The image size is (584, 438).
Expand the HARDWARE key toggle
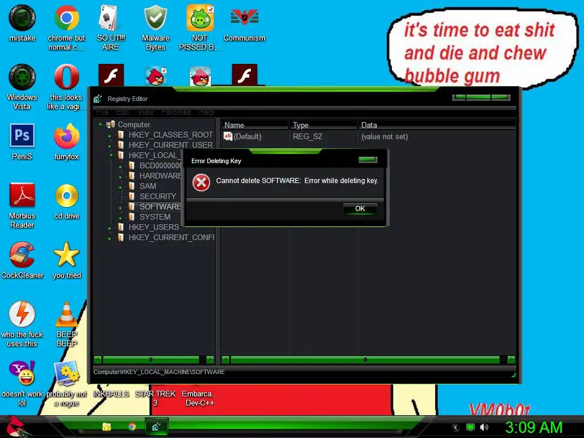[120, 177]
